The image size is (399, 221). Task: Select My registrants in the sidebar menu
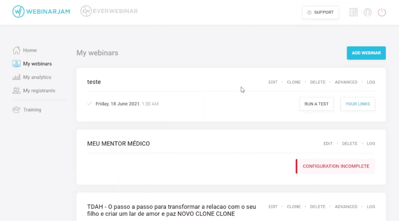tap(39, 90)
